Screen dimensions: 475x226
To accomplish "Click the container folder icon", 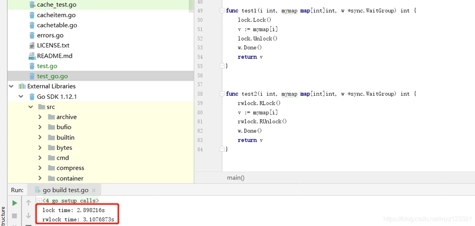I will [x=51, y=178].
